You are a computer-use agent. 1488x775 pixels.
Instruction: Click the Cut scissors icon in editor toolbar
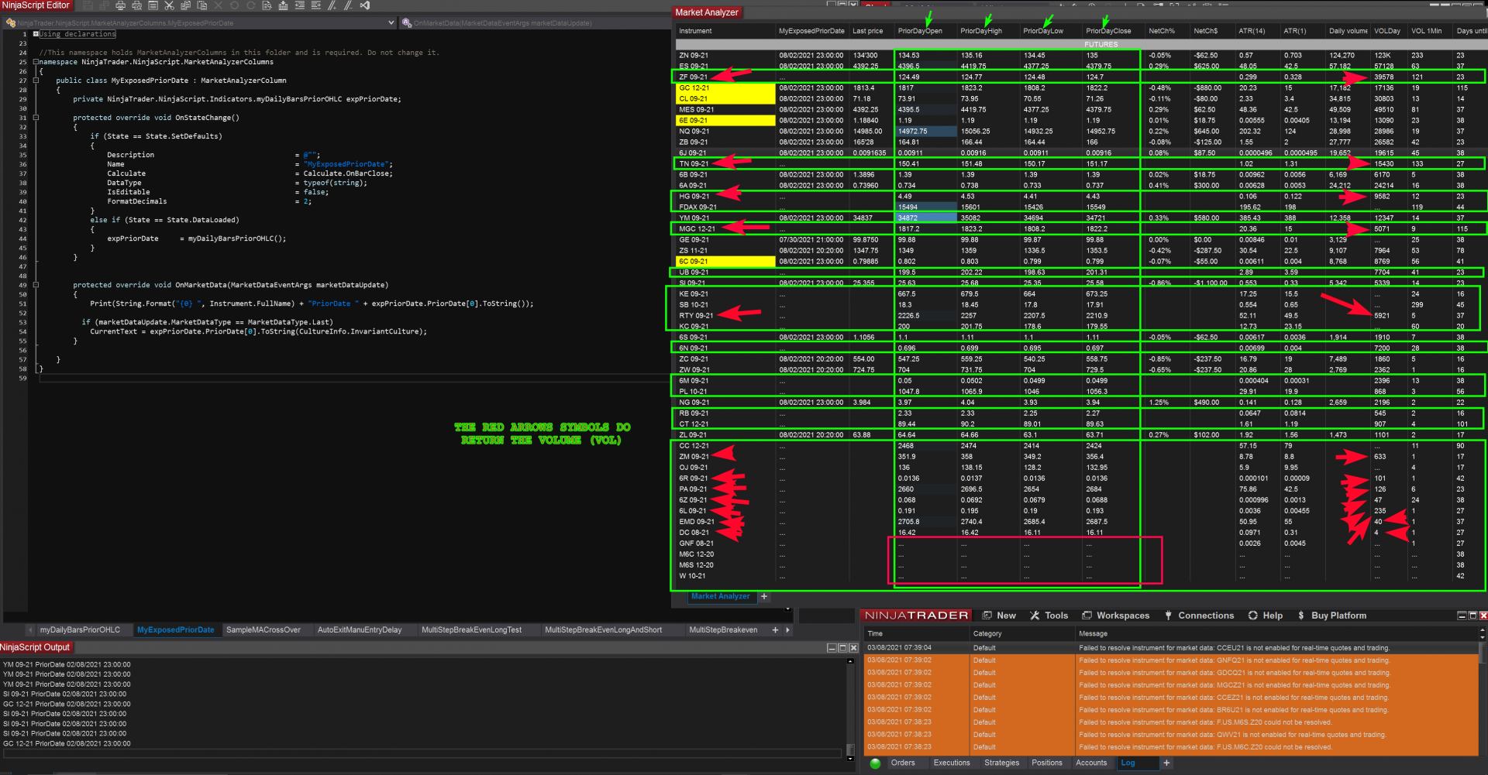click(x=169, y=5)
